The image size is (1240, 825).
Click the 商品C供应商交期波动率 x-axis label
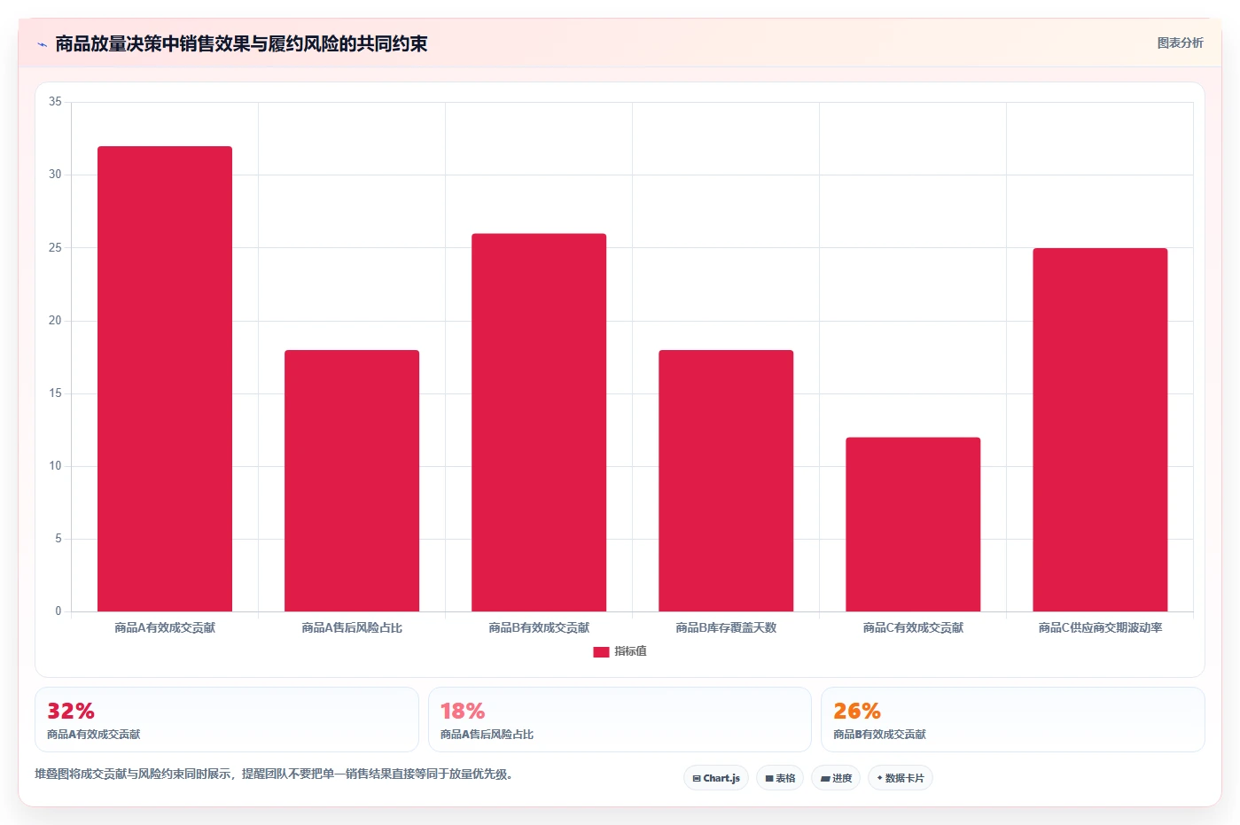pyautogui.click(x=1100, y=627)
